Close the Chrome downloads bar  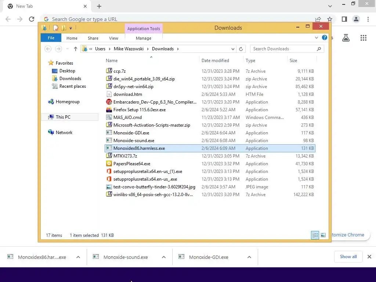pos(369,257)
